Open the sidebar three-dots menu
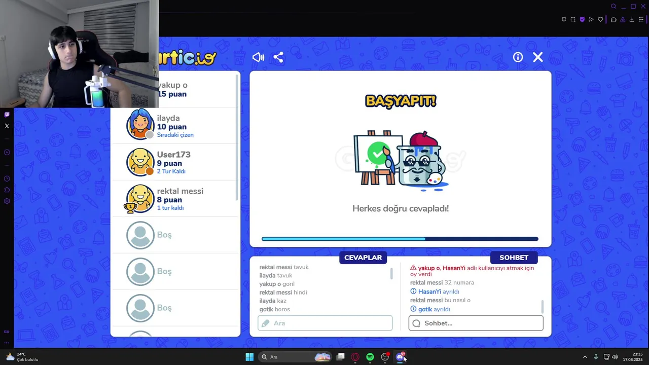The image size is (649, 365). pyautogui.click(x=7, y=342)
